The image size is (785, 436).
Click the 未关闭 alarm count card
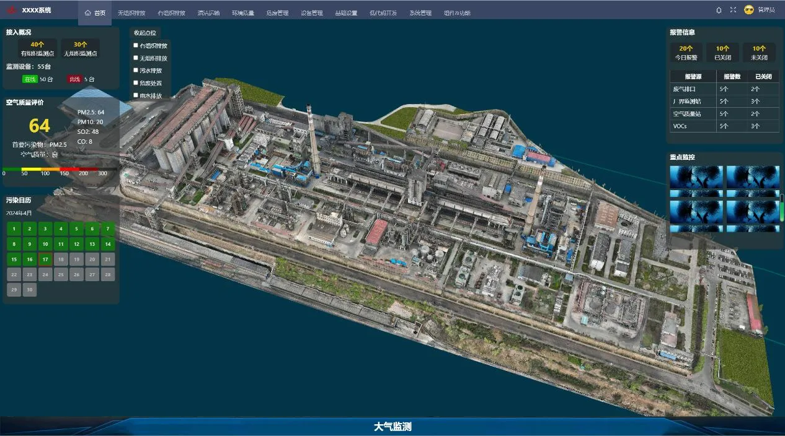759,53
